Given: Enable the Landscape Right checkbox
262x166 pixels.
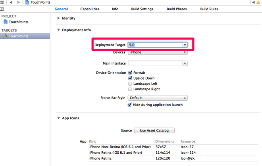Looking at the screenshot, I should (130, 89).
